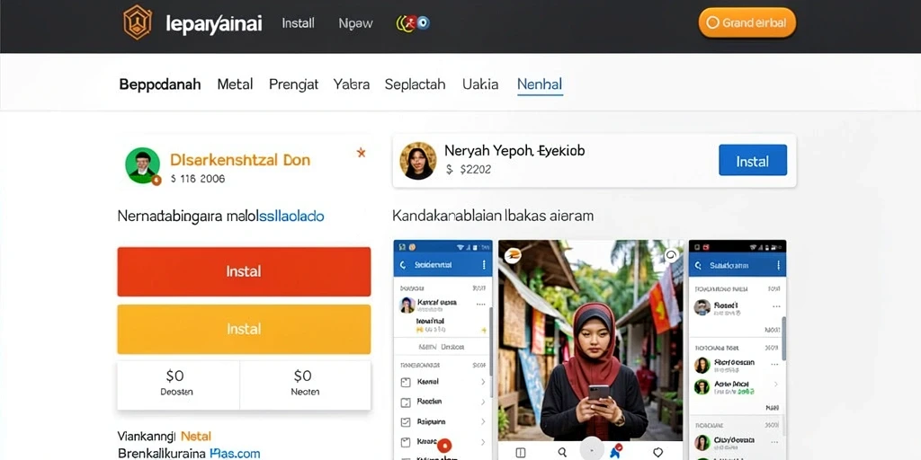Viewport: 921px width, 460px height.
Task: Open the Has.com link
Action: point(235,453)
